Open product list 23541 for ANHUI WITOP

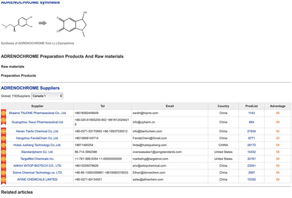point(252,165)
